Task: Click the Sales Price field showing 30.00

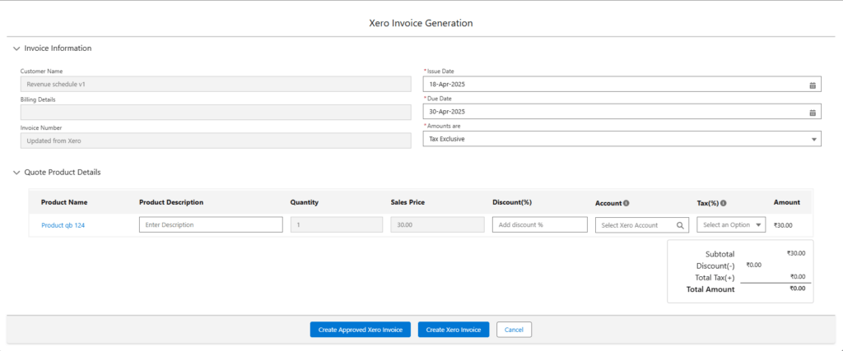Action: pyautogui.click(x=437, y=225)
